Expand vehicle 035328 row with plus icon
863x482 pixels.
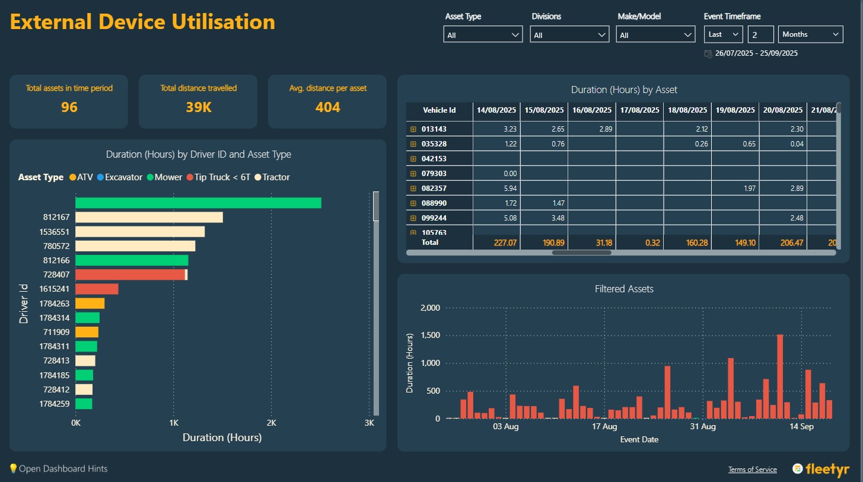tap(413, 143)
